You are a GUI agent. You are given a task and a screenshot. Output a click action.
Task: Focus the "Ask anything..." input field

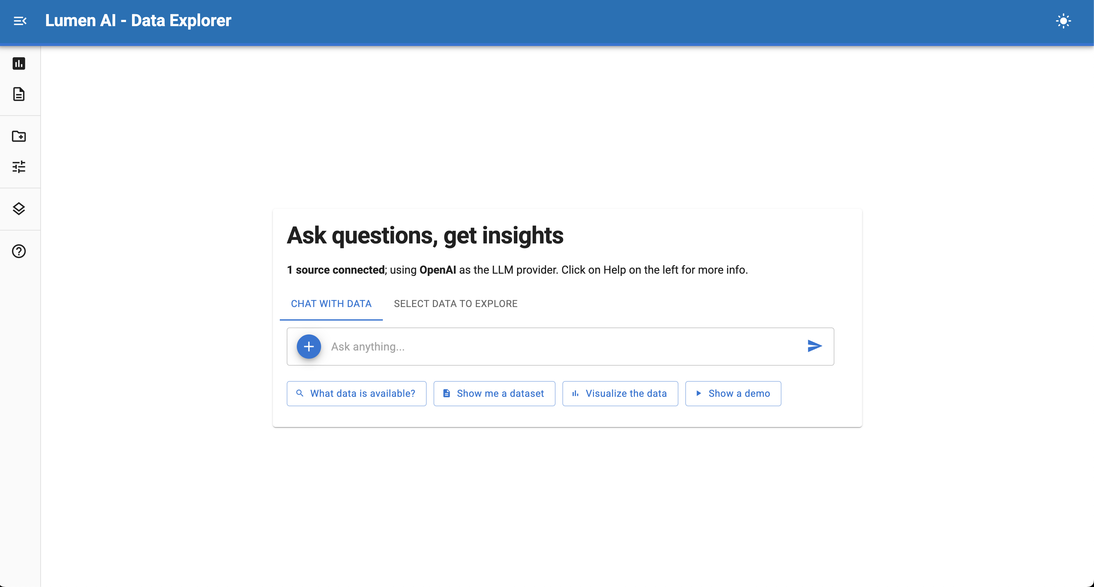click(x=561, y=347)
